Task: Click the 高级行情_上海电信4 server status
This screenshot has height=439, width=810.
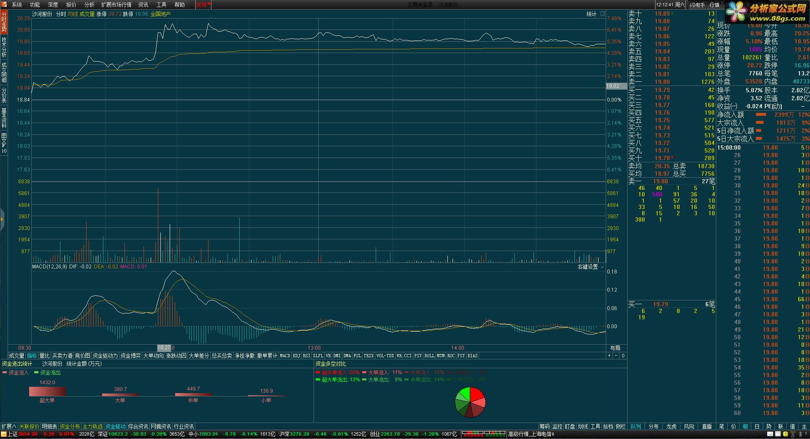Action: coord(531,434)
